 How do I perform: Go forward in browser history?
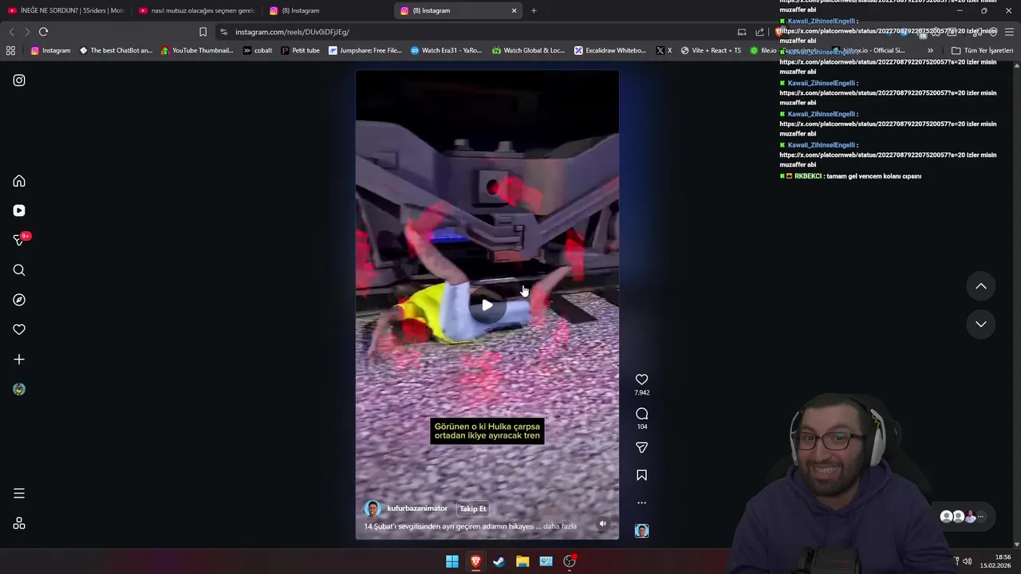26,32
